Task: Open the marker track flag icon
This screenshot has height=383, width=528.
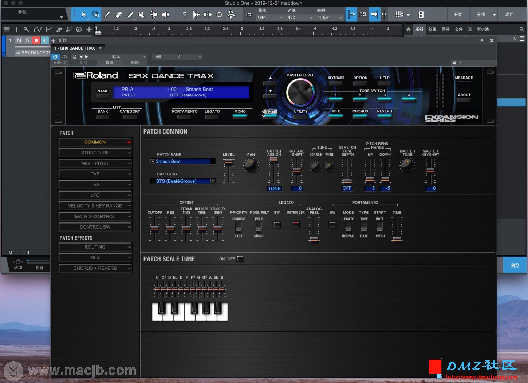Action: [48, 29]
